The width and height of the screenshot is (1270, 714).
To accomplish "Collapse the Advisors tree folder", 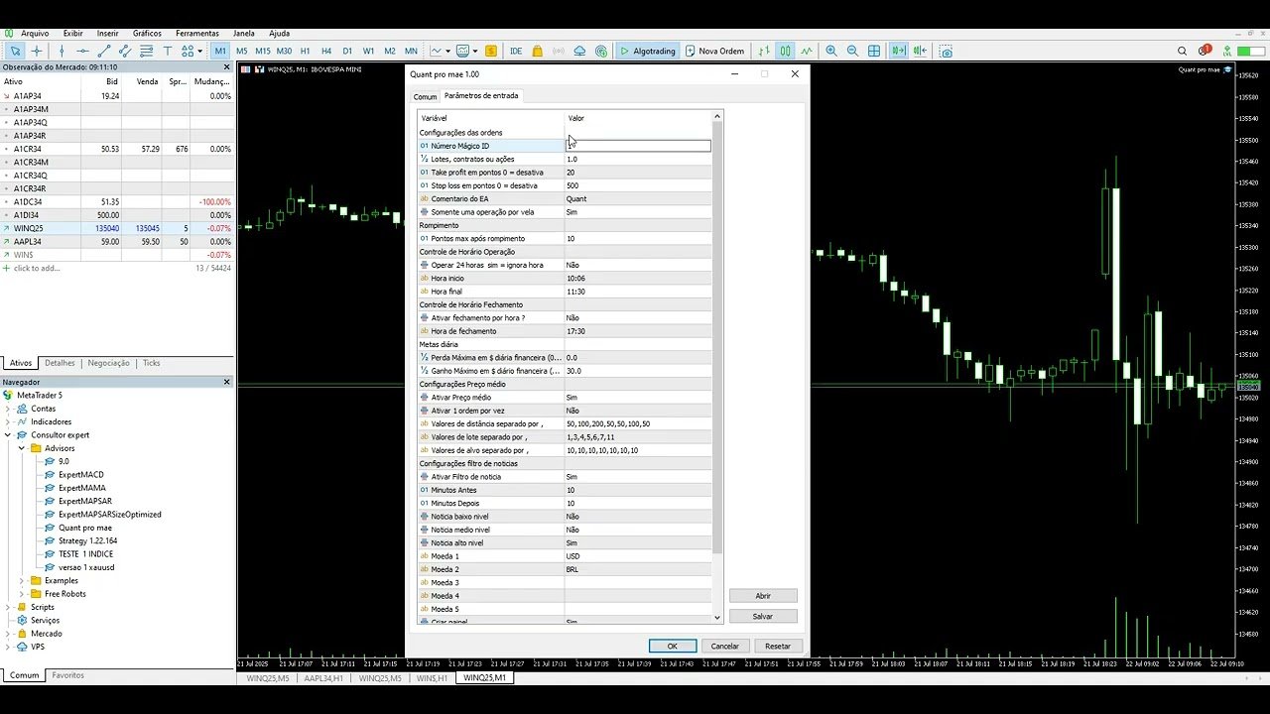I will pyautogui.click(x=22, y=448).
